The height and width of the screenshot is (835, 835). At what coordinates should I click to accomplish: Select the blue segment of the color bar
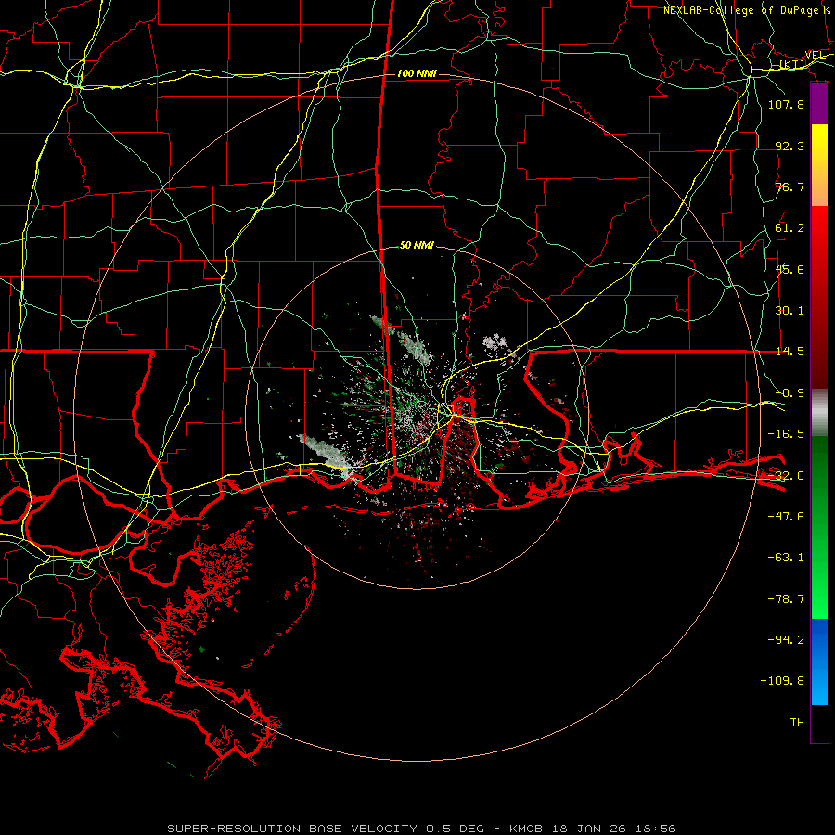coord(819,662)
